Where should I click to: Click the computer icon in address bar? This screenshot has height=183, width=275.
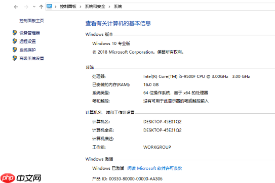pyautogui.click(x=50, y=7)
